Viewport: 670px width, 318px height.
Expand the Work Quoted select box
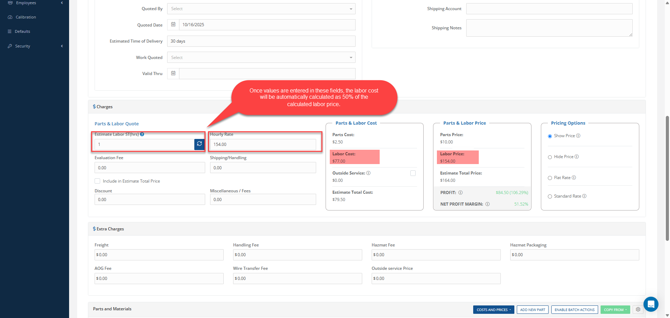click(261, 58)
